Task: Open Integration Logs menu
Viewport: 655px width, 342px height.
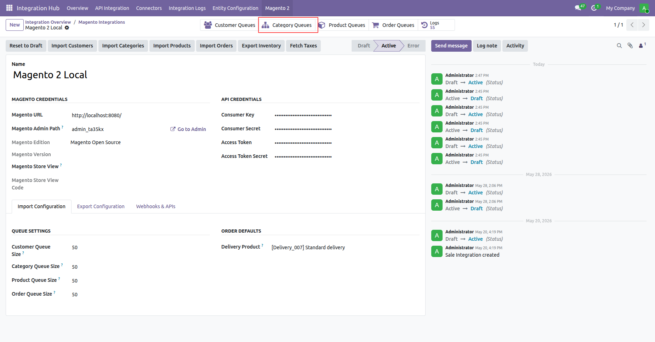Action: pos(187,8)
